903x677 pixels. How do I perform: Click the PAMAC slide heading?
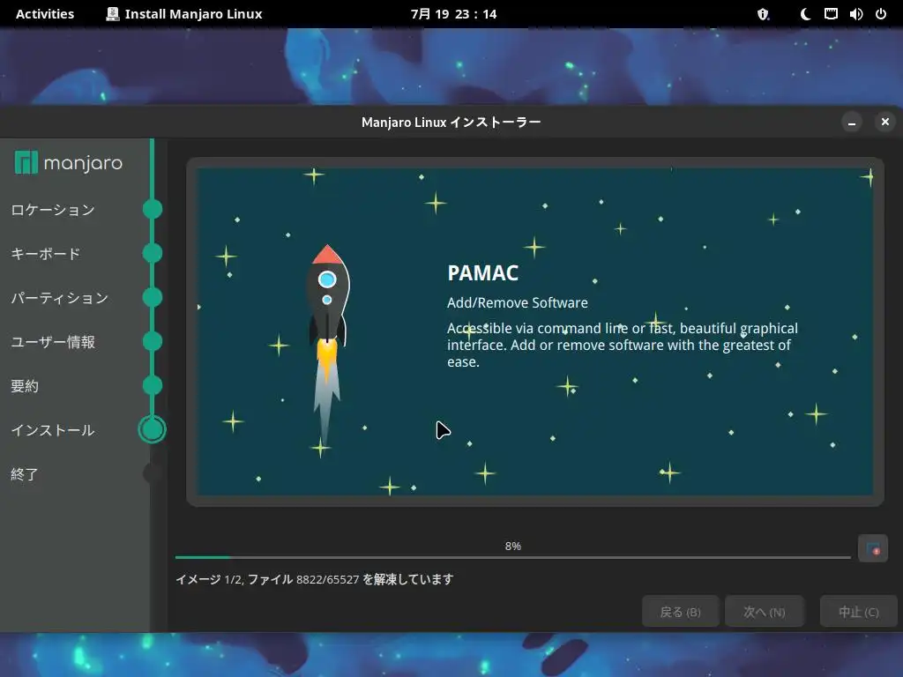[482, 273]
